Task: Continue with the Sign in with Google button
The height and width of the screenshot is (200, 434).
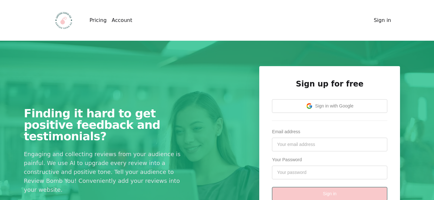Action: (x=329, y=106)
